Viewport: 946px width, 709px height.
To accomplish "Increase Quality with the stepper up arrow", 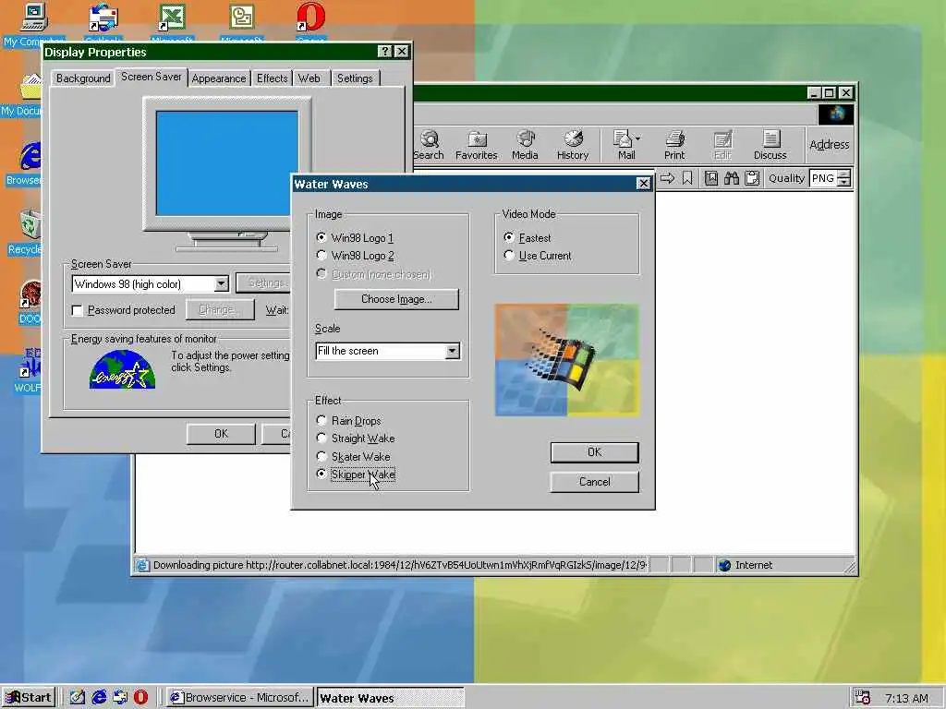I will click(x=844, y=174).
